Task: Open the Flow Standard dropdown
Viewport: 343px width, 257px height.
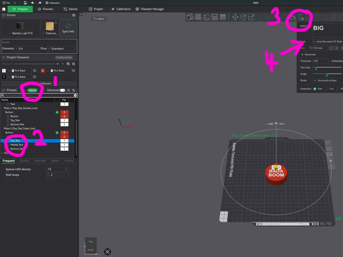Action: 62,49
